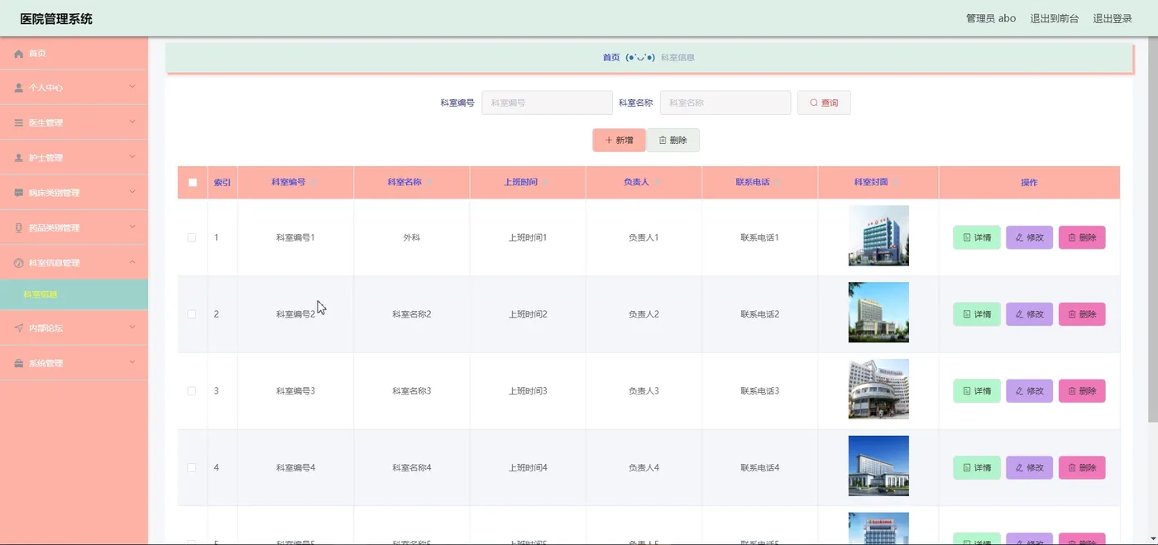Sort by the 科室编号 column sort icon

[x=313, y=183]
